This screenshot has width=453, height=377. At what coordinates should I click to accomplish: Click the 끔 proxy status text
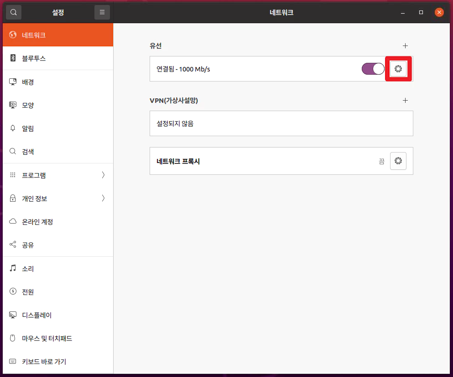(x=382, y=161)
